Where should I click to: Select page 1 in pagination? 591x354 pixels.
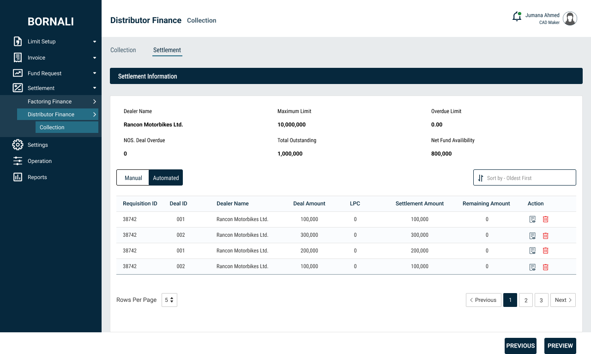(x=510, y=300)
